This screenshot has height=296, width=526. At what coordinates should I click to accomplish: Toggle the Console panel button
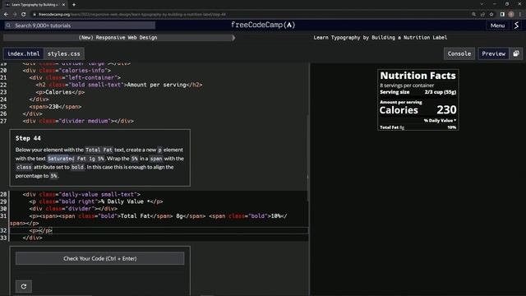point(459,53)
